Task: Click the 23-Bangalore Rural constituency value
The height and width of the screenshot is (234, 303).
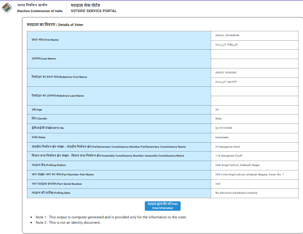Action: [x=229, y=146]
